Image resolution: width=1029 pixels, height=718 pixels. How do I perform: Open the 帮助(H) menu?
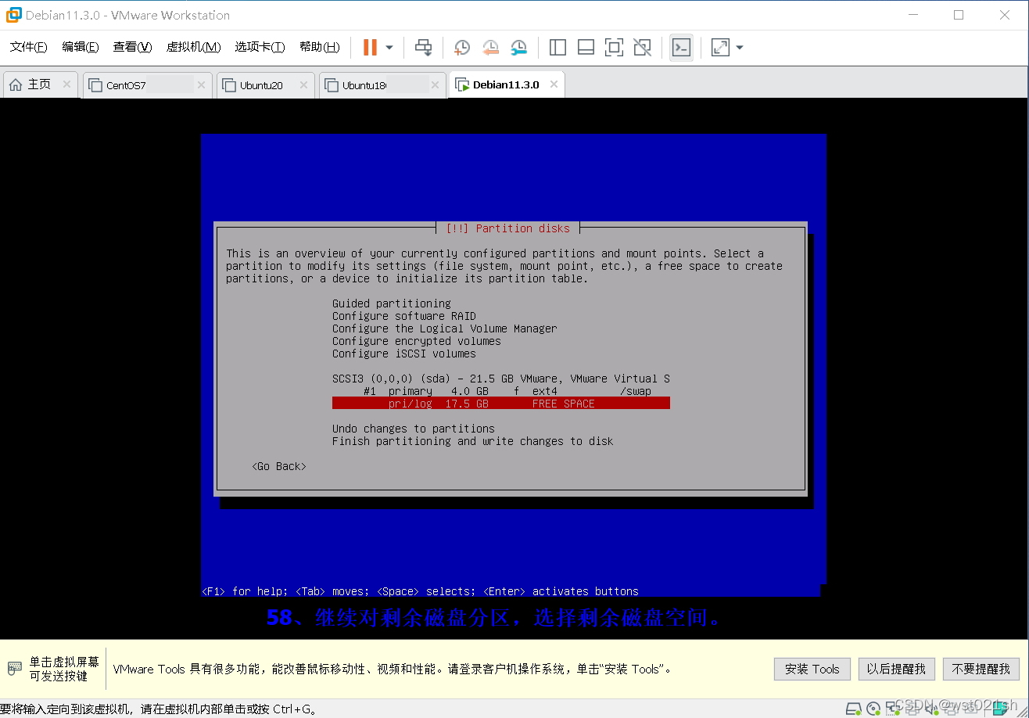point(319,47)
